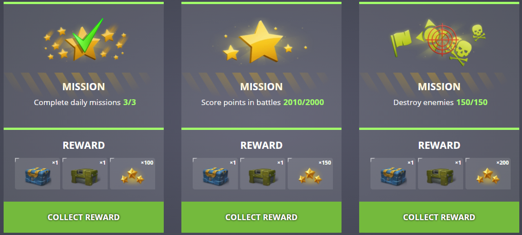
Task: Select blue container in daily missions reward
Action: [x=38, y=174]
